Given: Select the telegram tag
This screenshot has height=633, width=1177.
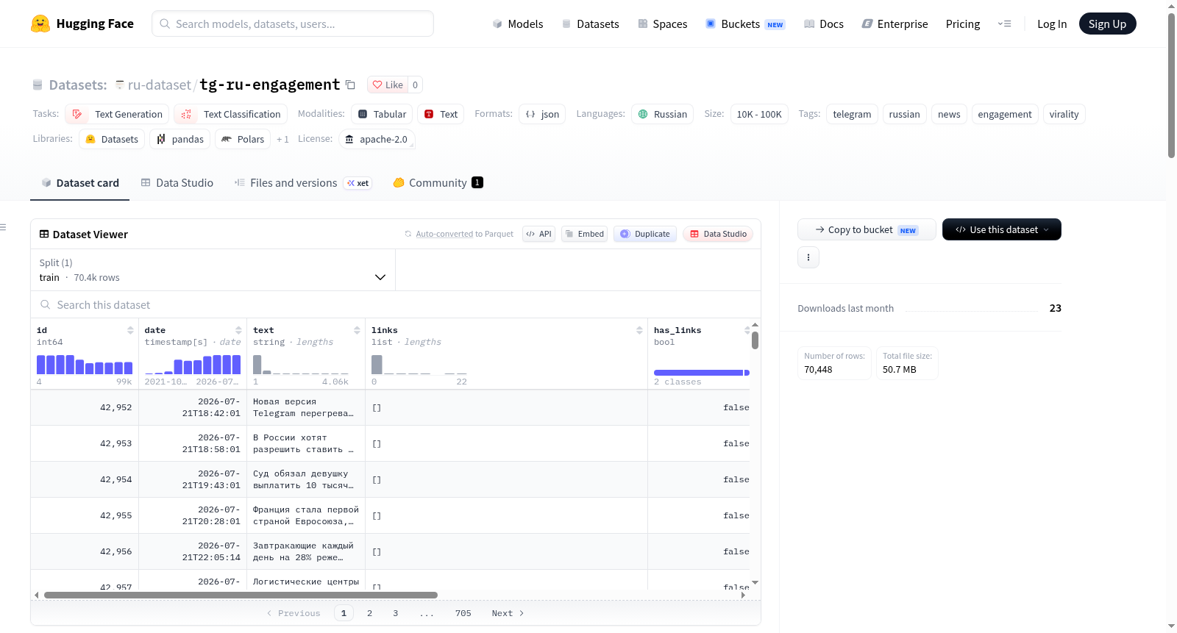Looking at the screenshot, I should 852,114.
